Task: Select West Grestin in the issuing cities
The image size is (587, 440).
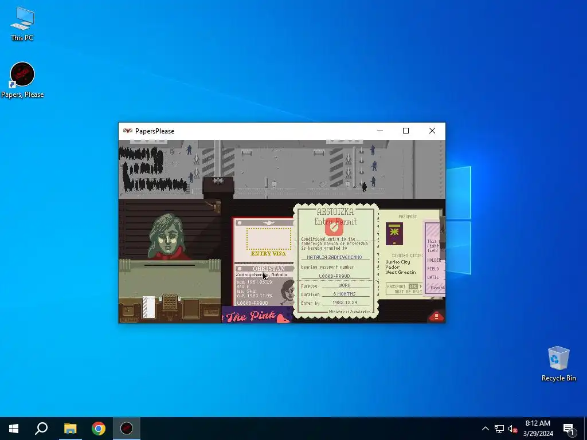Action: 401,272
